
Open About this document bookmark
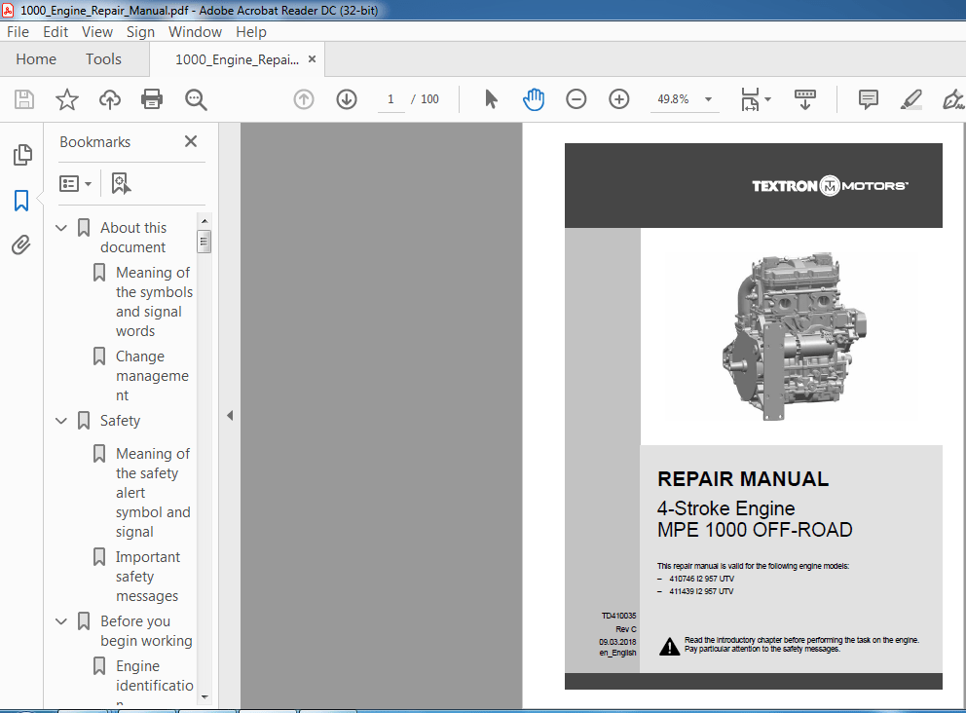point(133,238)
